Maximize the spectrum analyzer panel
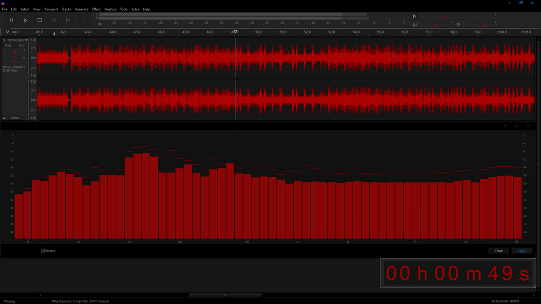Image resolution: width=541 pixels, height=304 pixels. pyautogui.click(x=516, y=126)
